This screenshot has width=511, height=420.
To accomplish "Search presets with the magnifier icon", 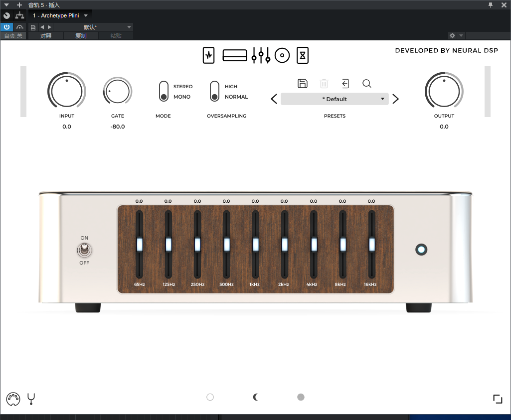I will [x=367, y=84].
